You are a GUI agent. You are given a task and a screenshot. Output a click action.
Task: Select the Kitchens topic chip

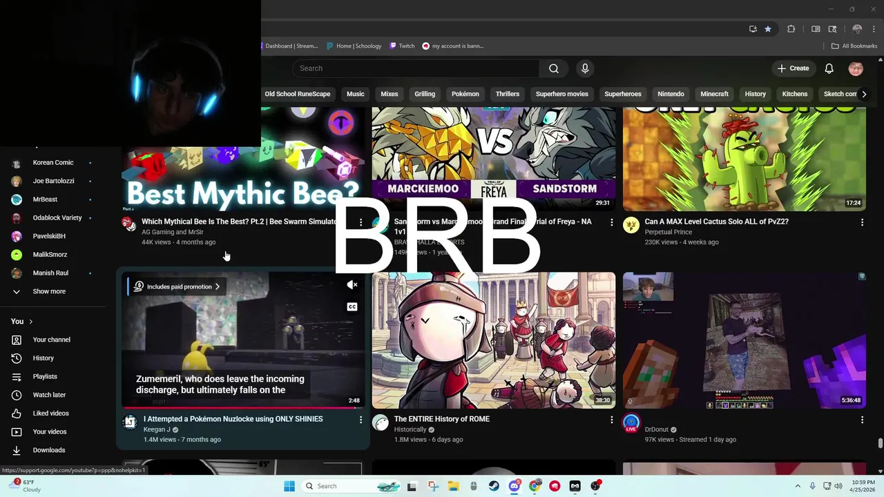[794, 94]
